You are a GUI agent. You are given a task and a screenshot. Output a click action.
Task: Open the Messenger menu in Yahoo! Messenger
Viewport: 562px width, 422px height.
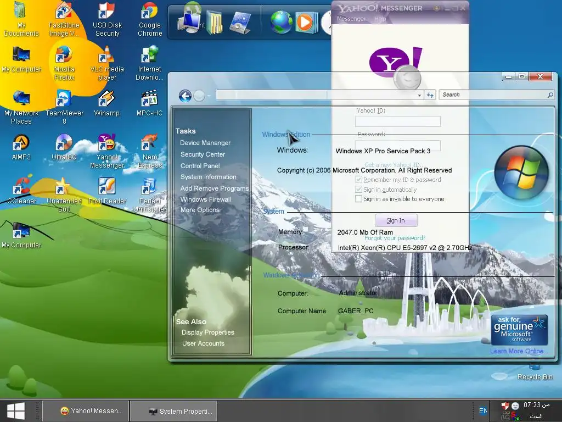coord(351,19)
